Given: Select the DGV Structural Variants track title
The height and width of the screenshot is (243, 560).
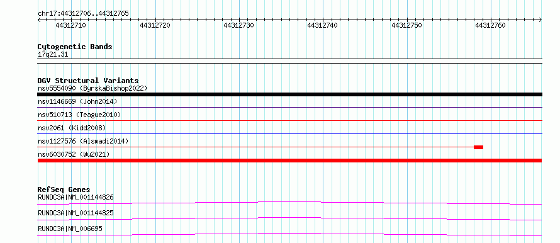Looking at the screenshot, I should point(88,81).
